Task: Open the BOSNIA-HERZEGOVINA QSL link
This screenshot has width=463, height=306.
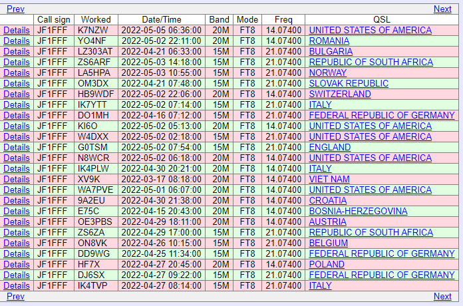Action: pos(358,211)
